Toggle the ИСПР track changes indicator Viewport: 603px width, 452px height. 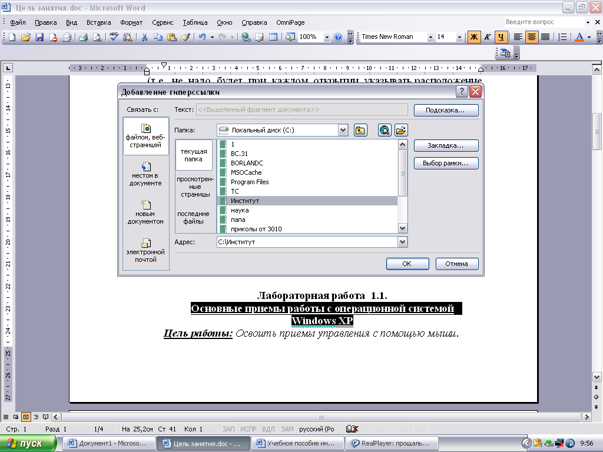[x=248, y=429]
